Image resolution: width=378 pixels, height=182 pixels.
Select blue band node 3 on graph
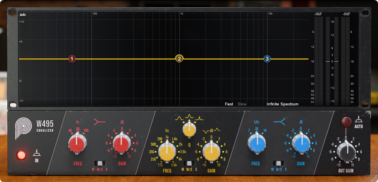267,59
